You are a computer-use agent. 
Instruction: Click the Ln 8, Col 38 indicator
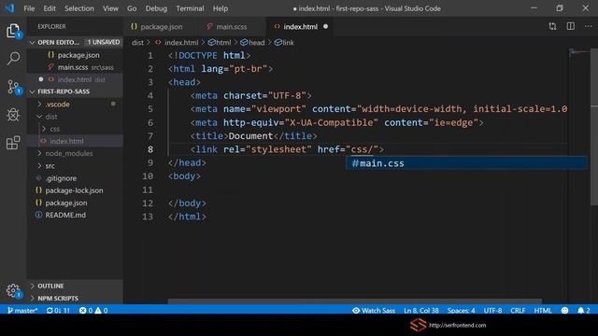pos(421,311)
